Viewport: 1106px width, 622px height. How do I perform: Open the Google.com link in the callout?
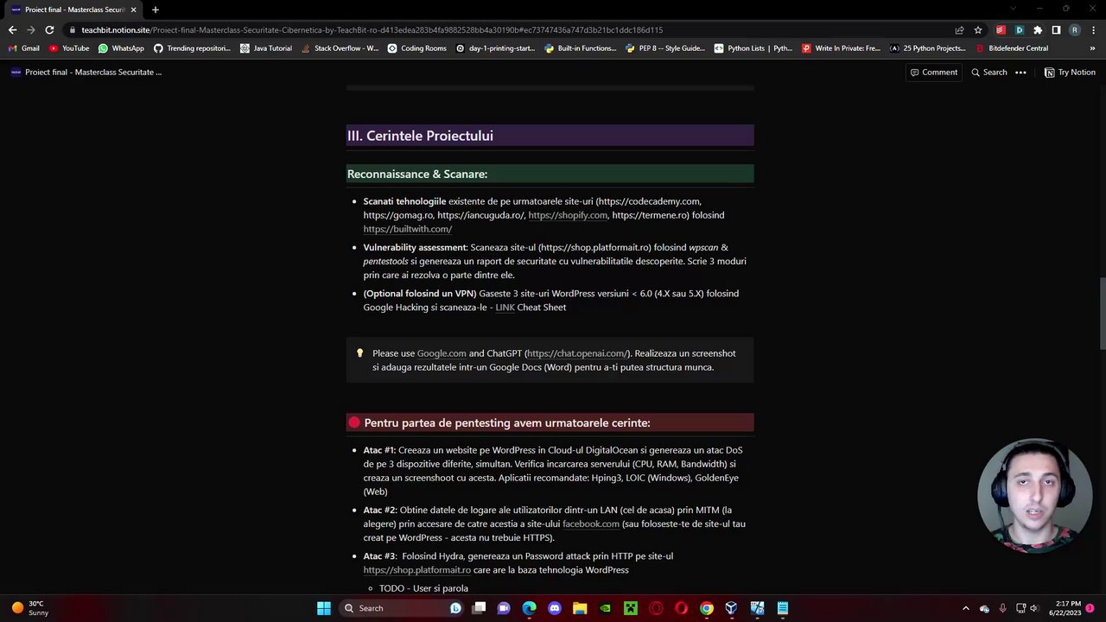(441, 353)
